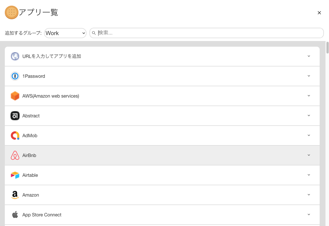The width and height of the screenshot is (329, 226).
Task: Click the AirBnb logo icon
Action: [x=15, y=155]
